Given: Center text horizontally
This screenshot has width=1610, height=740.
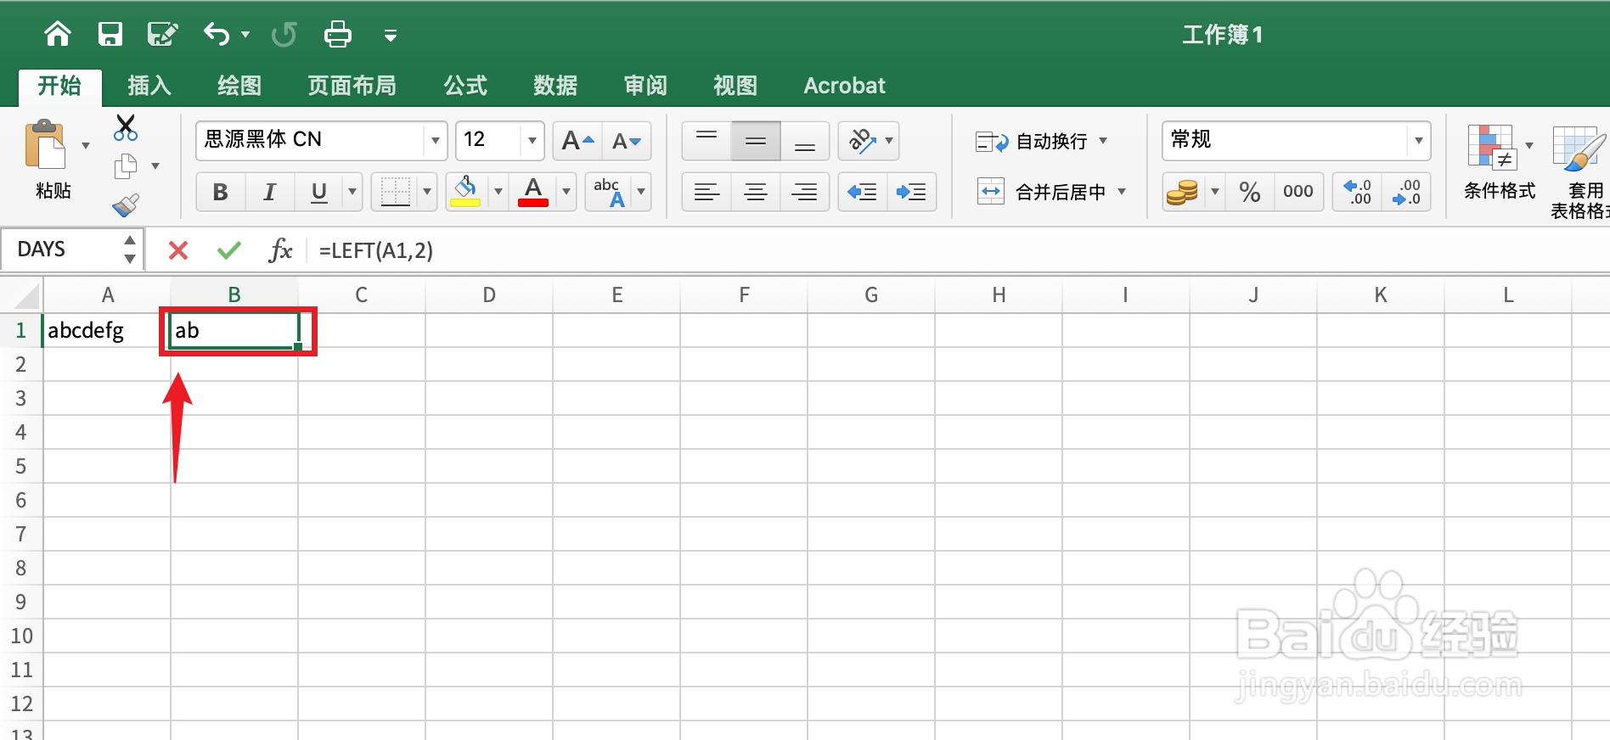Looking at the screenshot, I should [756, 192].
